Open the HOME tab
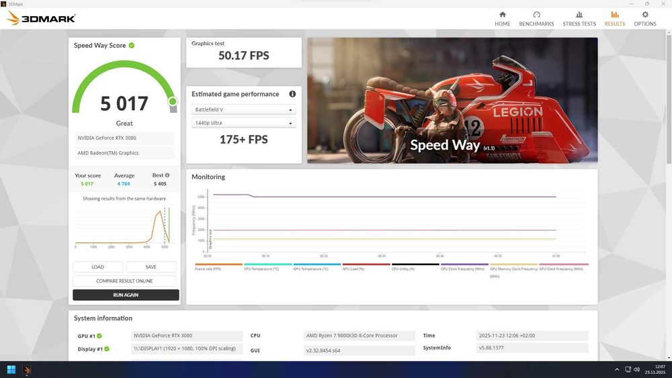672x378 pixels. [x=502, y=19]
